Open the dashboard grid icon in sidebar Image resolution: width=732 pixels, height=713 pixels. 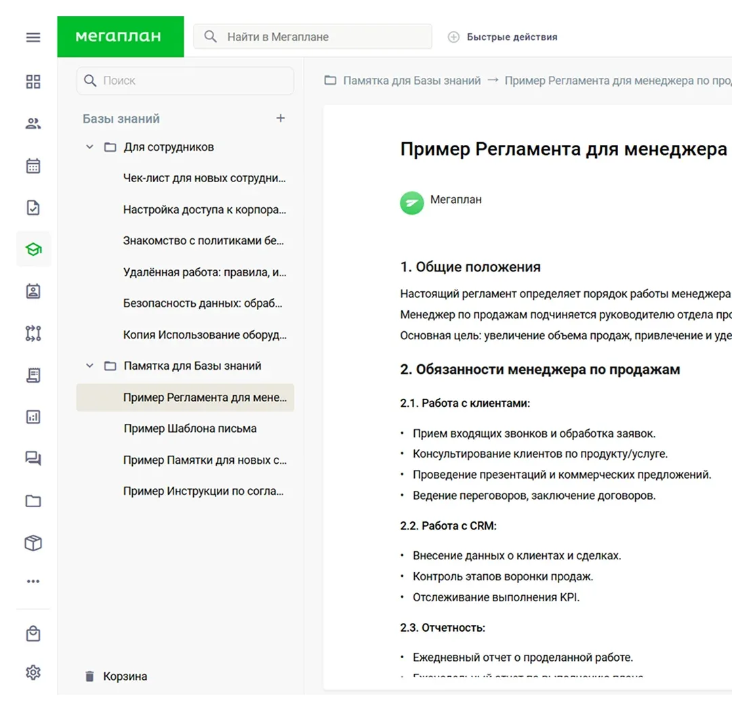(33, 82)
